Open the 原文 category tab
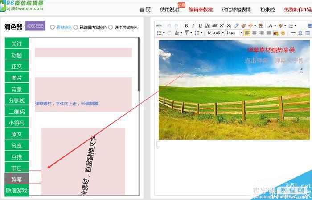Viewport: 312px width, 200px height. [x=17, y=134]
